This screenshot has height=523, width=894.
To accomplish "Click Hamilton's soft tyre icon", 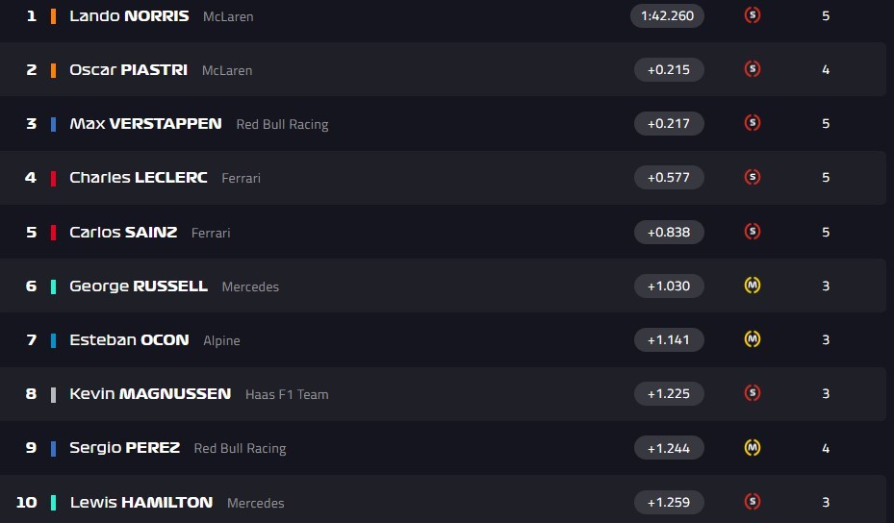I will coord(753,501).
